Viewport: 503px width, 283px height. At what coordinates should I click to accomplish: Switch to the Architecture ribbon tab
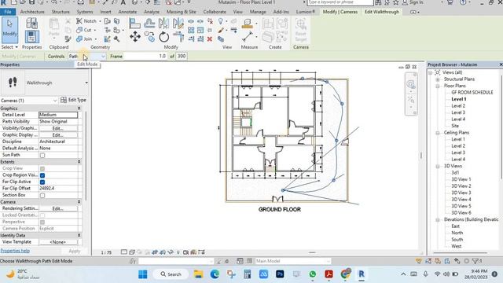click(32, 12)
